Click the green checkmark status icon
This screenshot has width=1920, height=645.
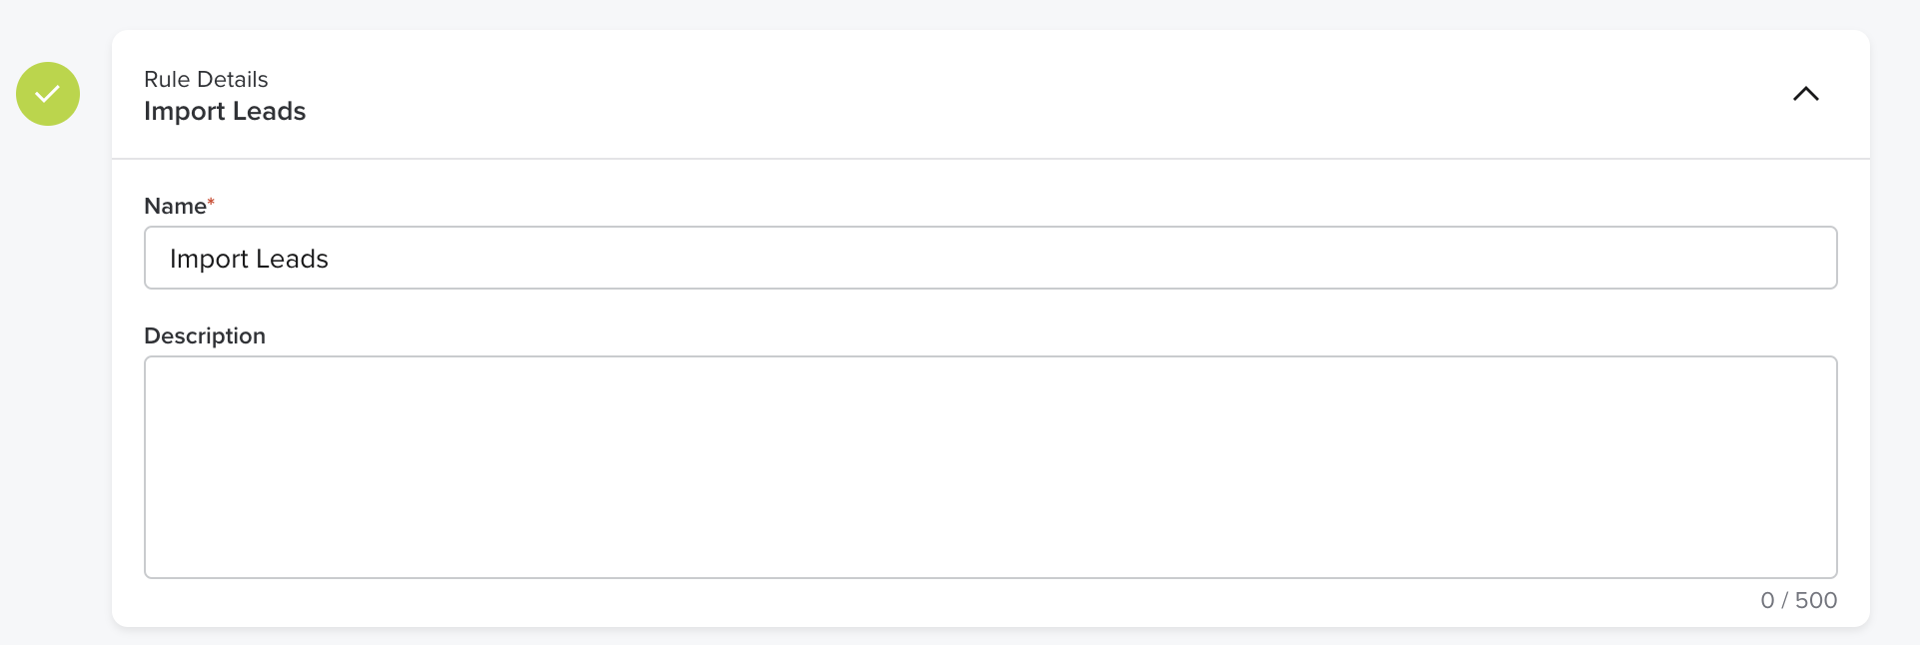pos(48,94)
